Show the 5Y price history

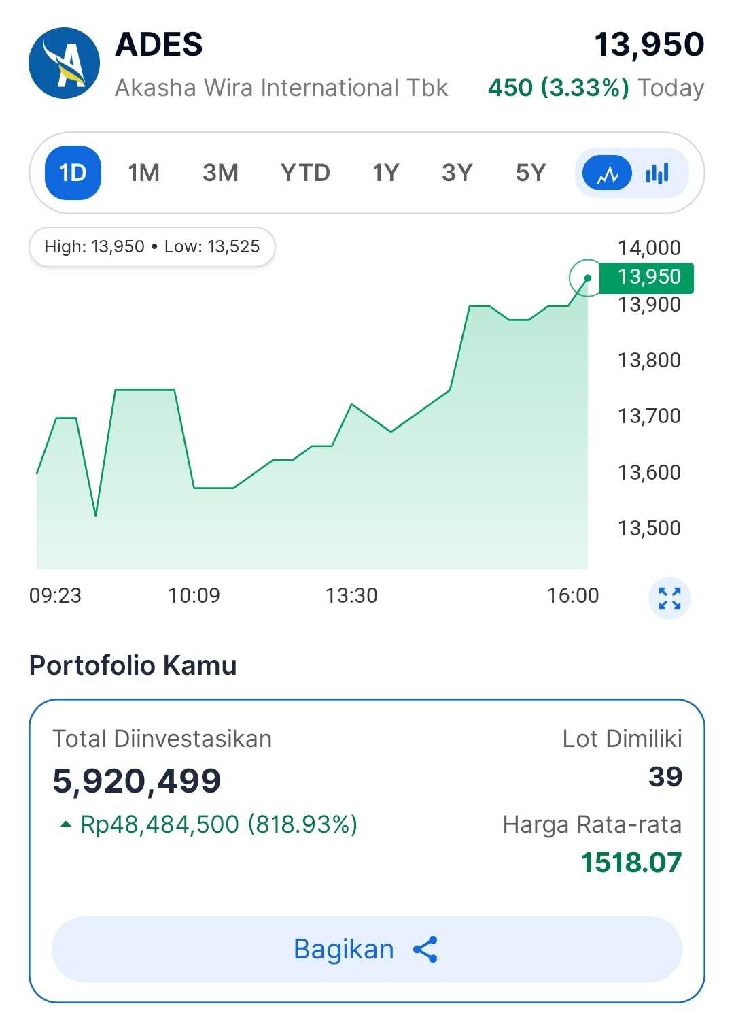531,173
